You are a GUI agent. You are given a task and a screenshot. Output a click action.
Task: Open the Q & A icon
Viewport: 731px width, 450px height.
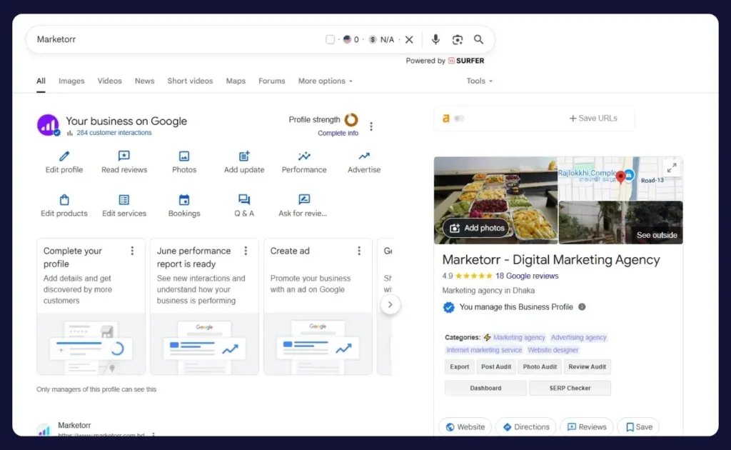coord(244,199)
